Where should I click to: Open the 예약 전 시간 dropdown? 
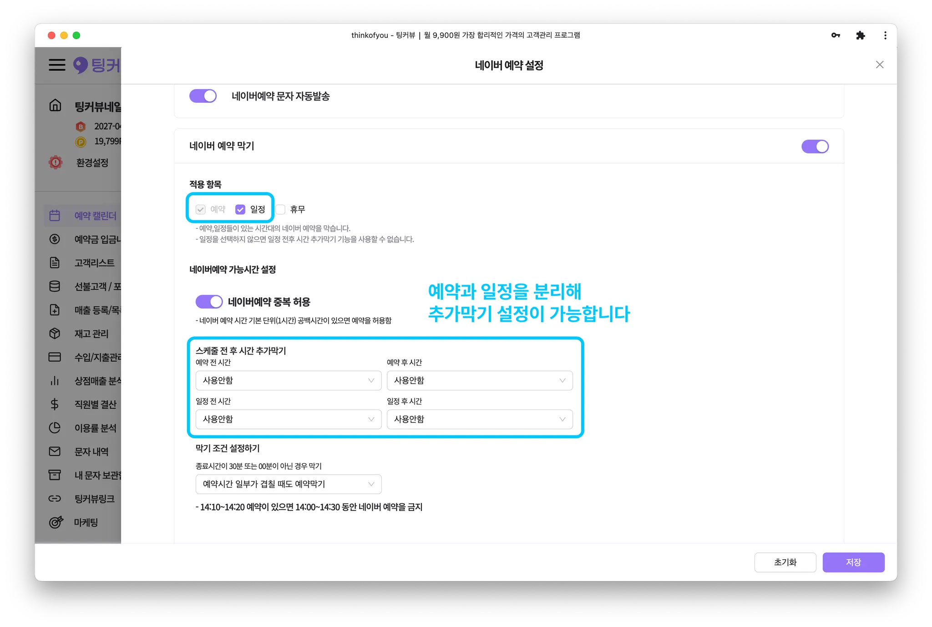pos(288,380)
